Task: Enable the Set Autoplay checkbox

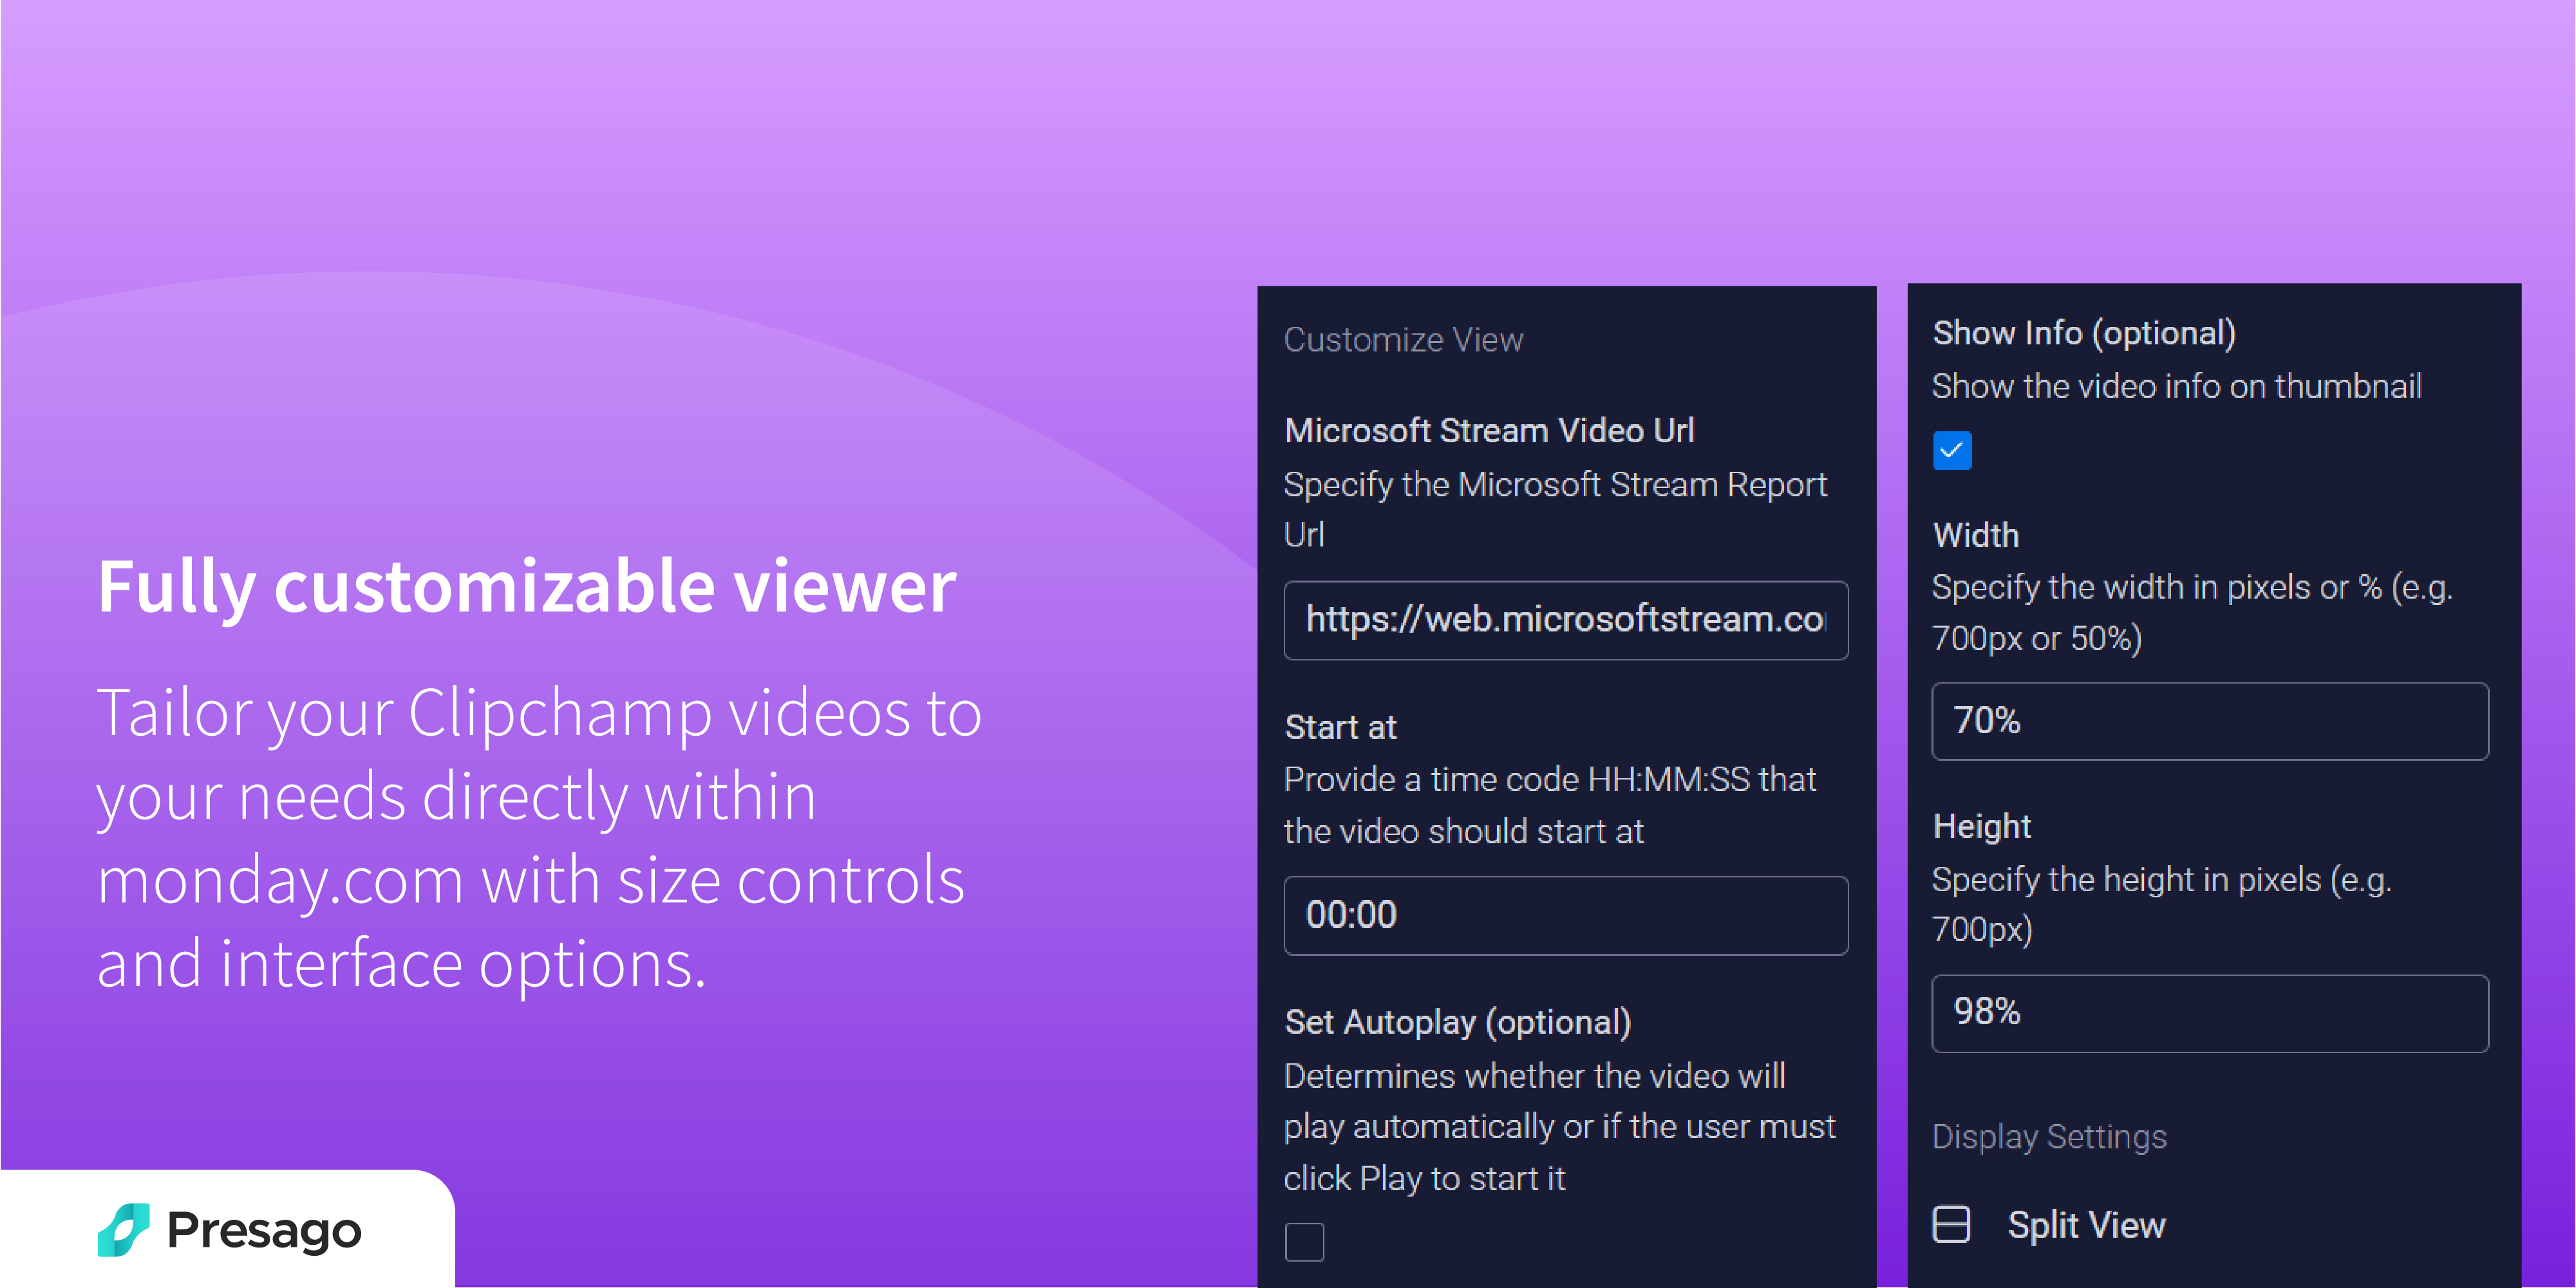Action: click(x=1304, y=1242)
